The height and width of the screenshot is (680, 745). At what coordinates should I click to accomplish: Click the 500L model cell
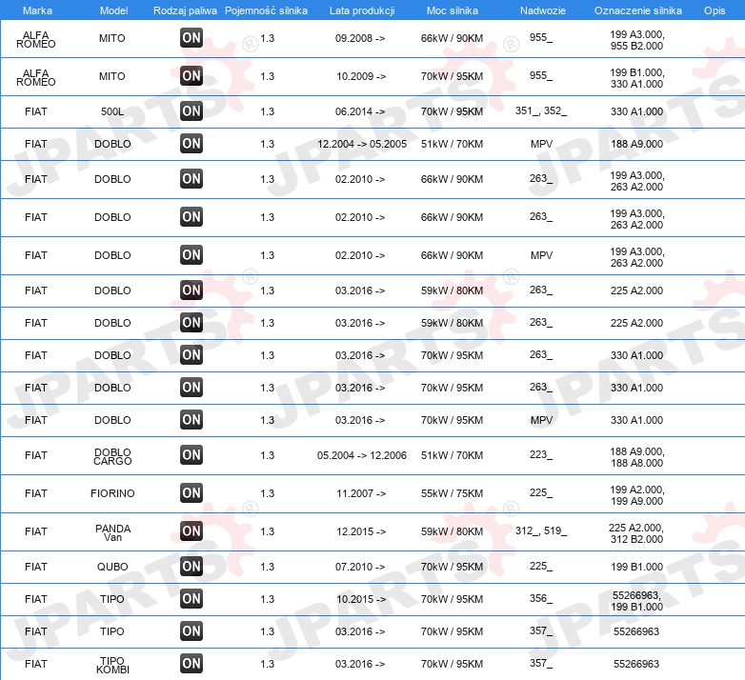[x=112, y=111]
